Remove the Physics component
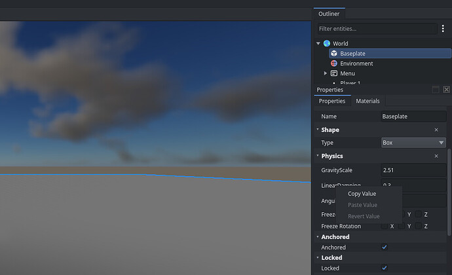 (x=436, y=156)
